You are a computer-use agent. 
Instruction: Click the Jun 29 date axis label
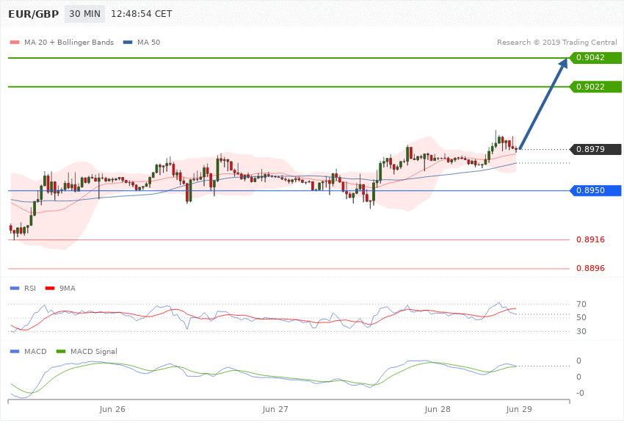click(x=518, y=410)
